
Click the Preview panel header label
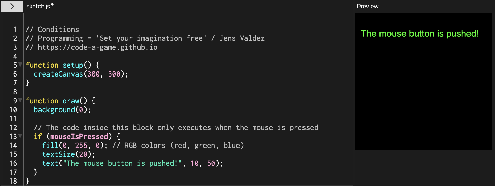(367, 6)
